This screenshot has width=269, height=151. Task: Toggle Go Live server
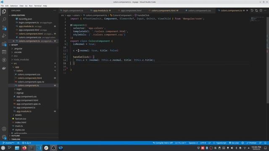tap(234, 143)
